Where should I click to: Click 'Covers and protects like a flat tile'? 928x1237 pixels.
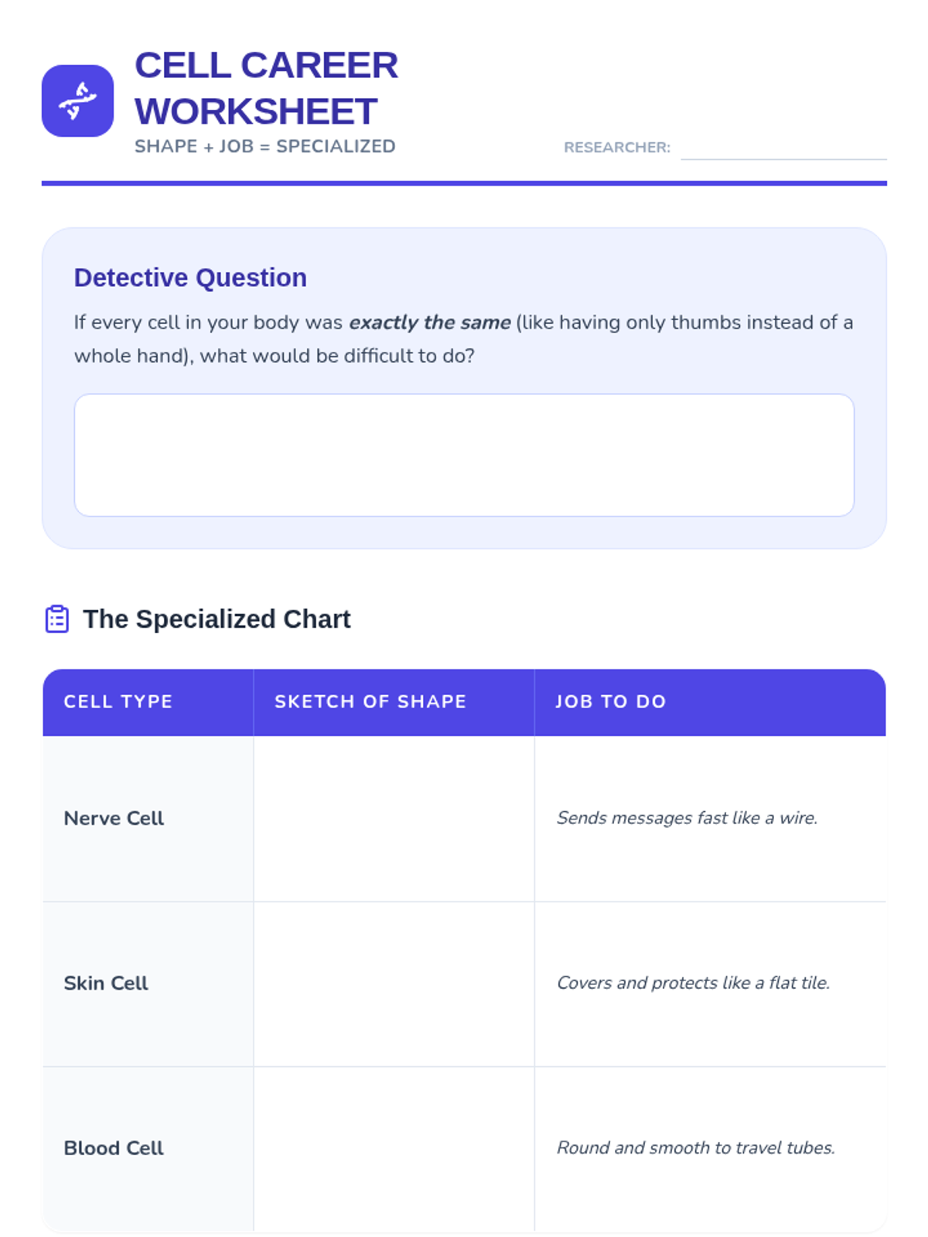pos(693,983)
